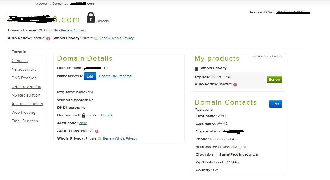Click magnifier icon in Domain Details Whois Privacy row
Viewport: 330px width, 180px height.
click(x=100, y=139)
